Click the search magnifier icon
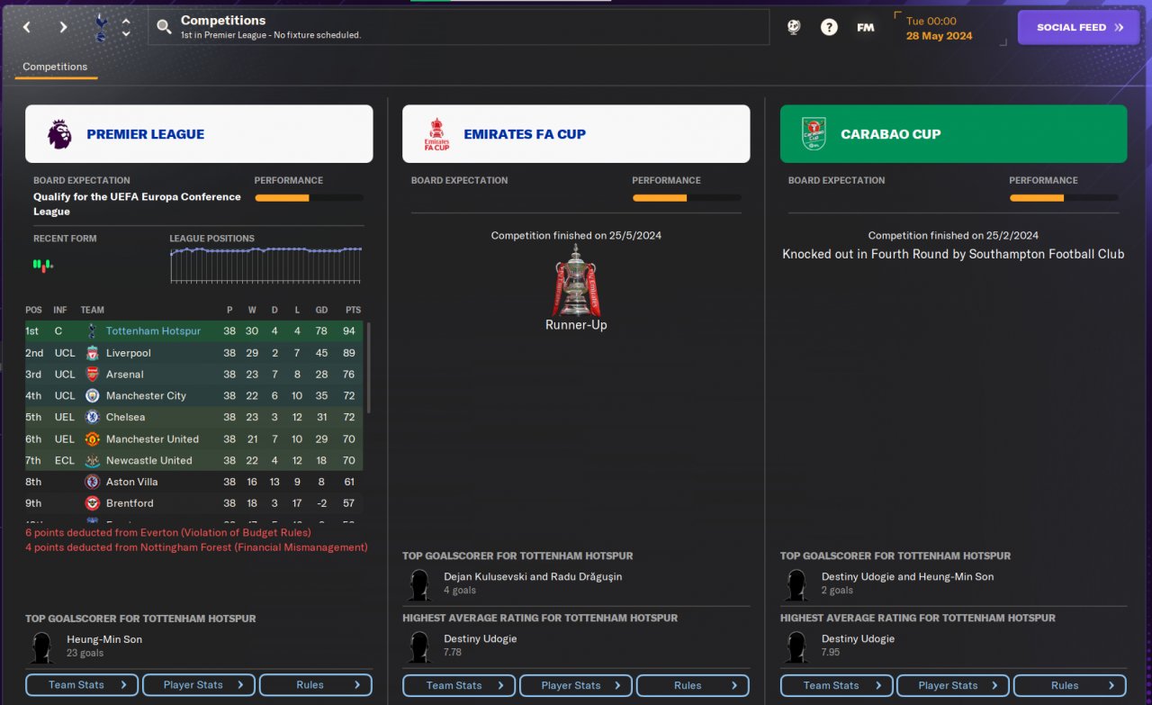 pos(164,27)
